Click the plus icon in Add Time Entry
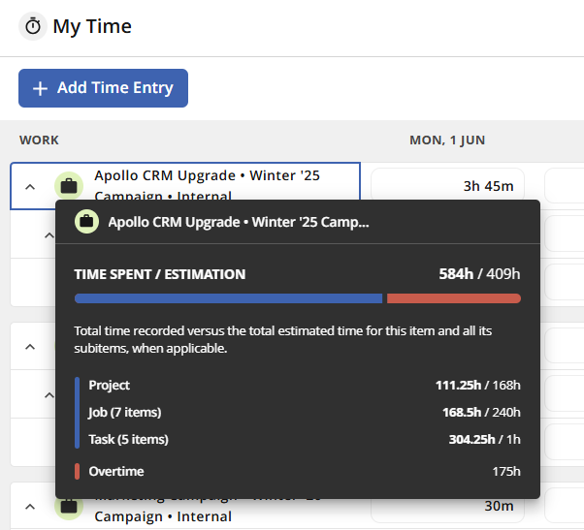Image resolution: width=584 pixels, height=530 pixels. tap(40, 88)
